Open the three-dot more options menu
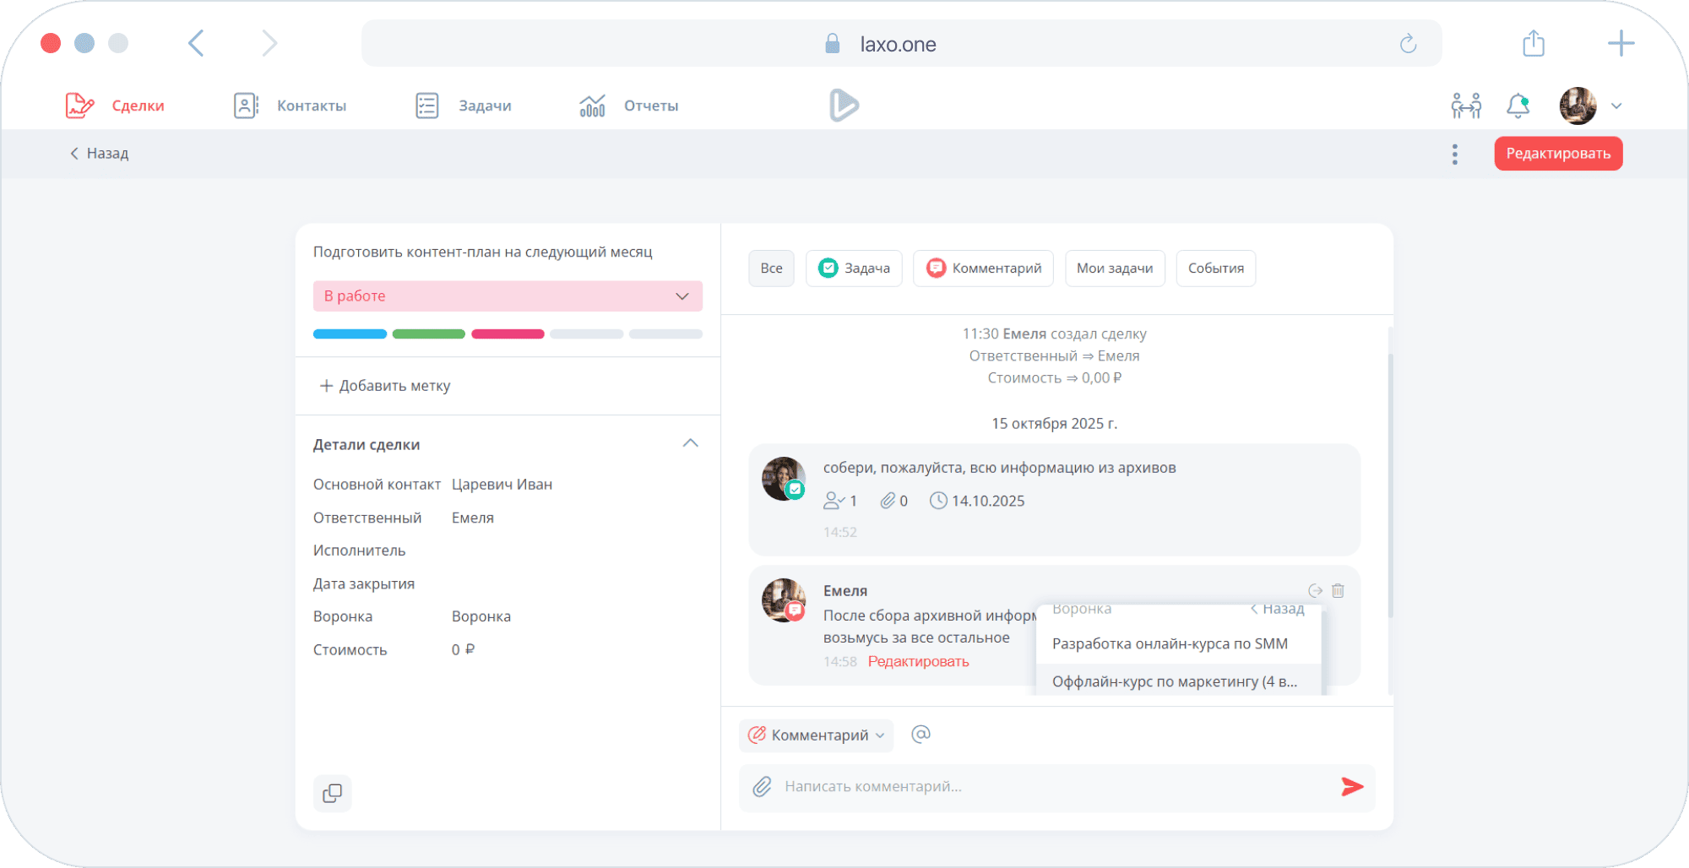Image resolution: width=1689 pixels, height=868 pixels. [x=1454, y=154]
